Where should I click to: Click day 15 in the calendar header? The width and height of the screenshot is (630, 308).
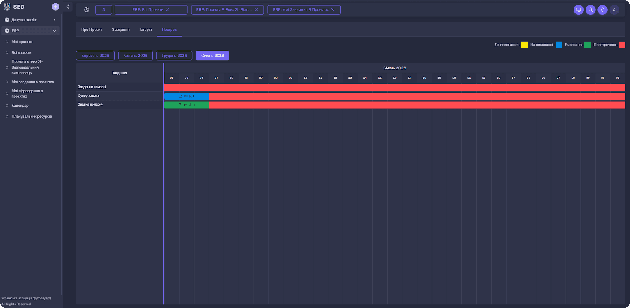[x=380, y=78]
